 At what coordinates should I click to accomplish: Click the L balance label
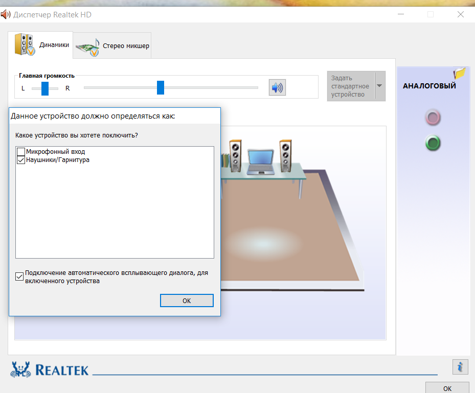(23, 88)
